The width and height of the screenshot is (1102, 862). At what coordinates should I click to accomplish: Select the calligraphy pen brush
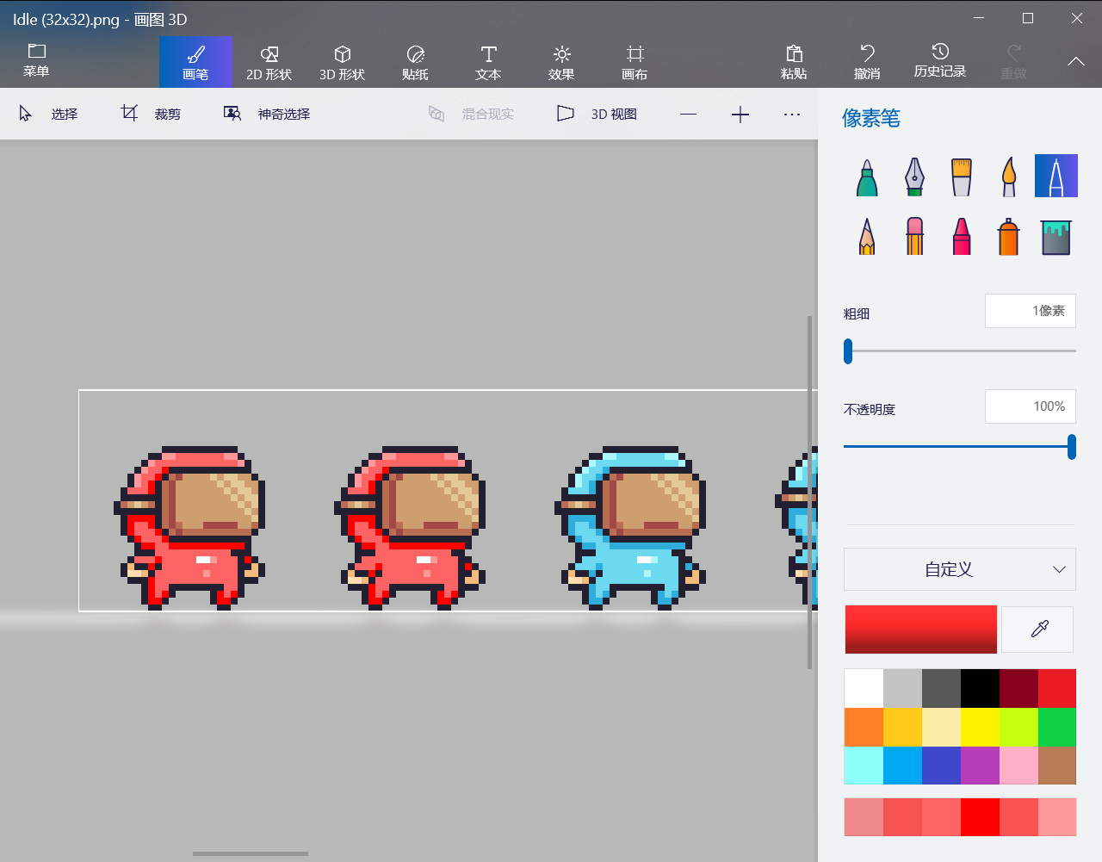point(914,177)
